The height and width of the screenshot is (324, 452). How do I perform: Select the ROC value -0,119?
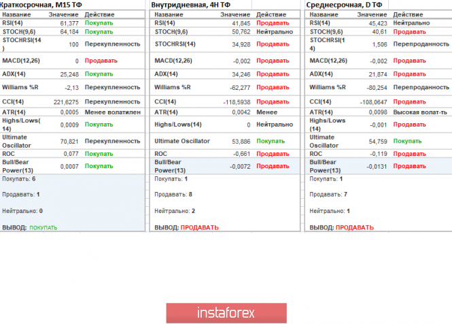(x=379, y=154)
